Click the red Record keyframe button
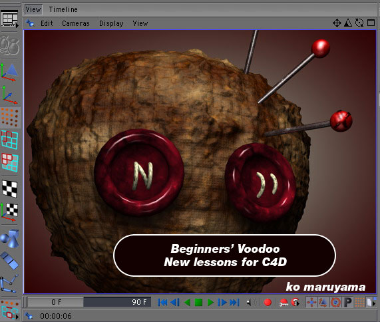This screenshot has width=380, height=322. tap(268, 303)
